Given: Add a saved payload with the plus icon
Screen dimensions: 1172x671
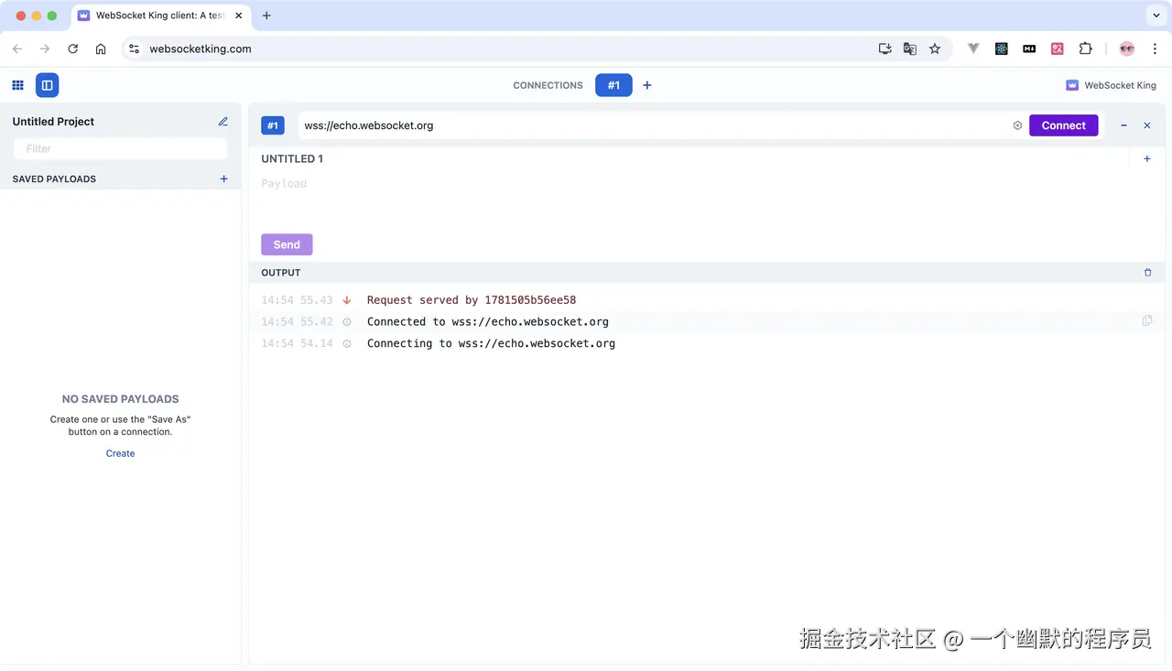Looking at the screenshot, I should click(223, 179).
